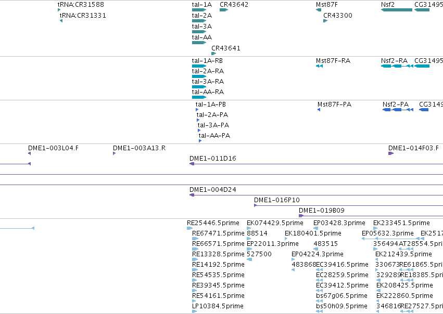Click the DME1-004D24 BAC clone label
The width and height of the screenshot is (443, 314).
[213, 190]
